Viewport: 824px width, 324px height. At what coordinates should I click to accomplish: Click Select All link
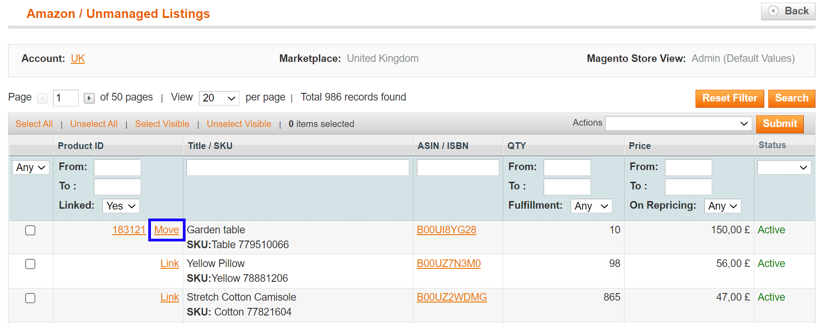pyautogui.click(x=34, y=124)
